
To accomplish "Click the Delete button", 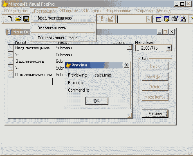I will click(155, 87).
